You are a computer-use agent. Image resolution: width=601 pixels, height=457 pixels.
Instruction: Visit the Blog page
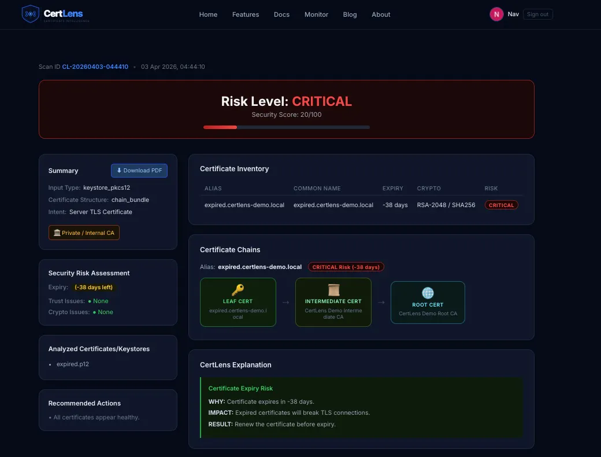coord(350,14)
